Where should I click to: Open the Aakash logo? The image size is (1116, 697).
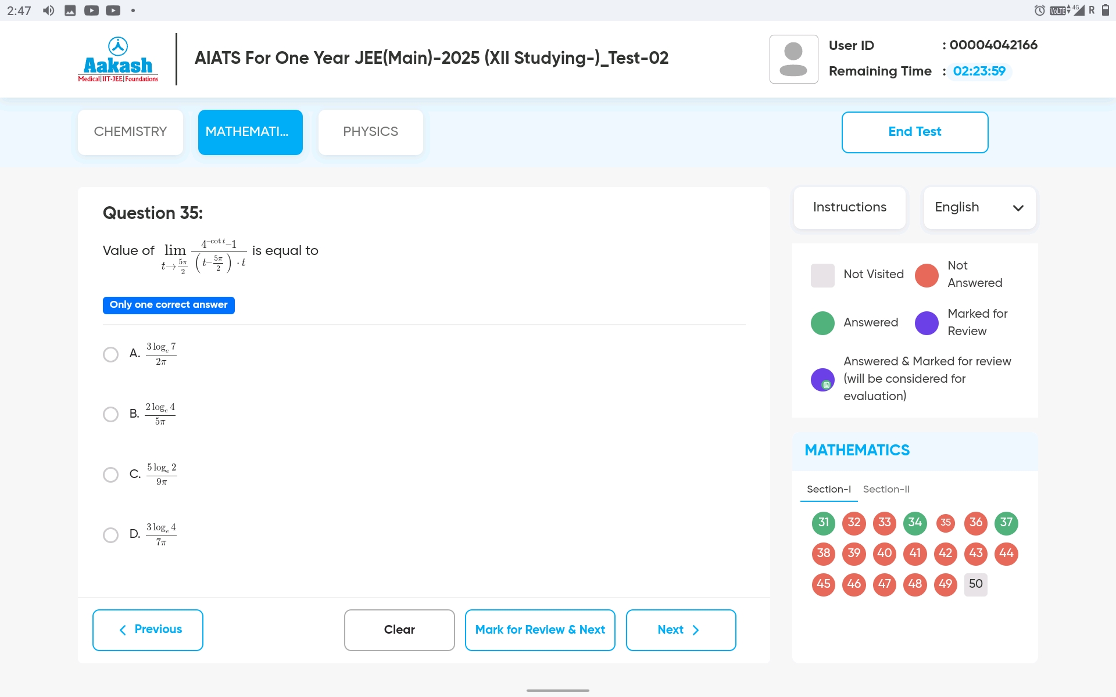(x=118, y=59)
